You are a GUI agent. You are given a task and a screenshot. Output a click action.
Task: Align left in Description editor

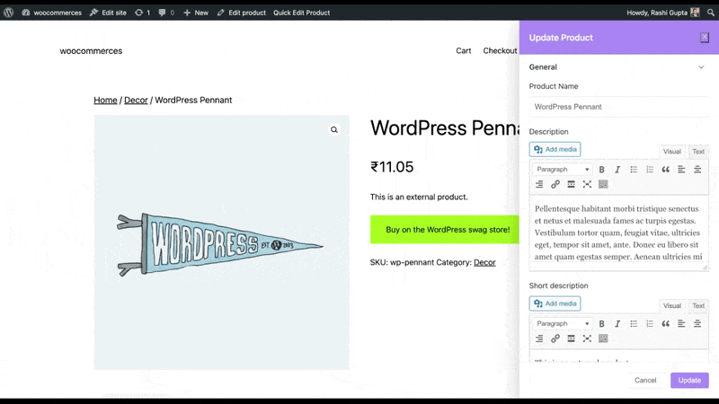[x=681, y=170]
